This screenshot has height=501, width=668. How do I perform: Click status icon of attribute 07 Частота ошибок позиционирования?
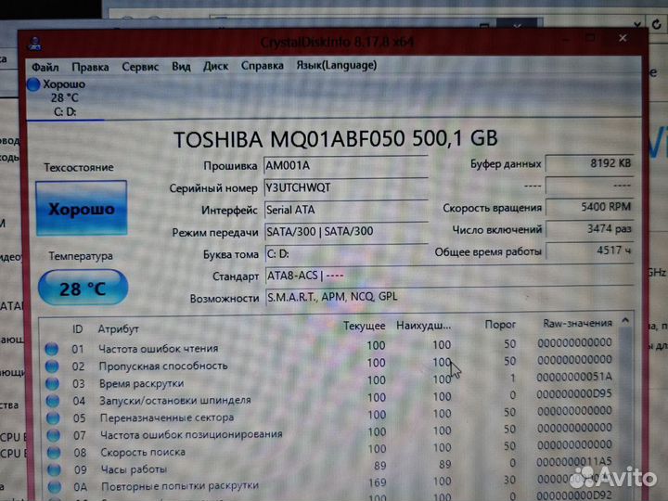(54, 435)
